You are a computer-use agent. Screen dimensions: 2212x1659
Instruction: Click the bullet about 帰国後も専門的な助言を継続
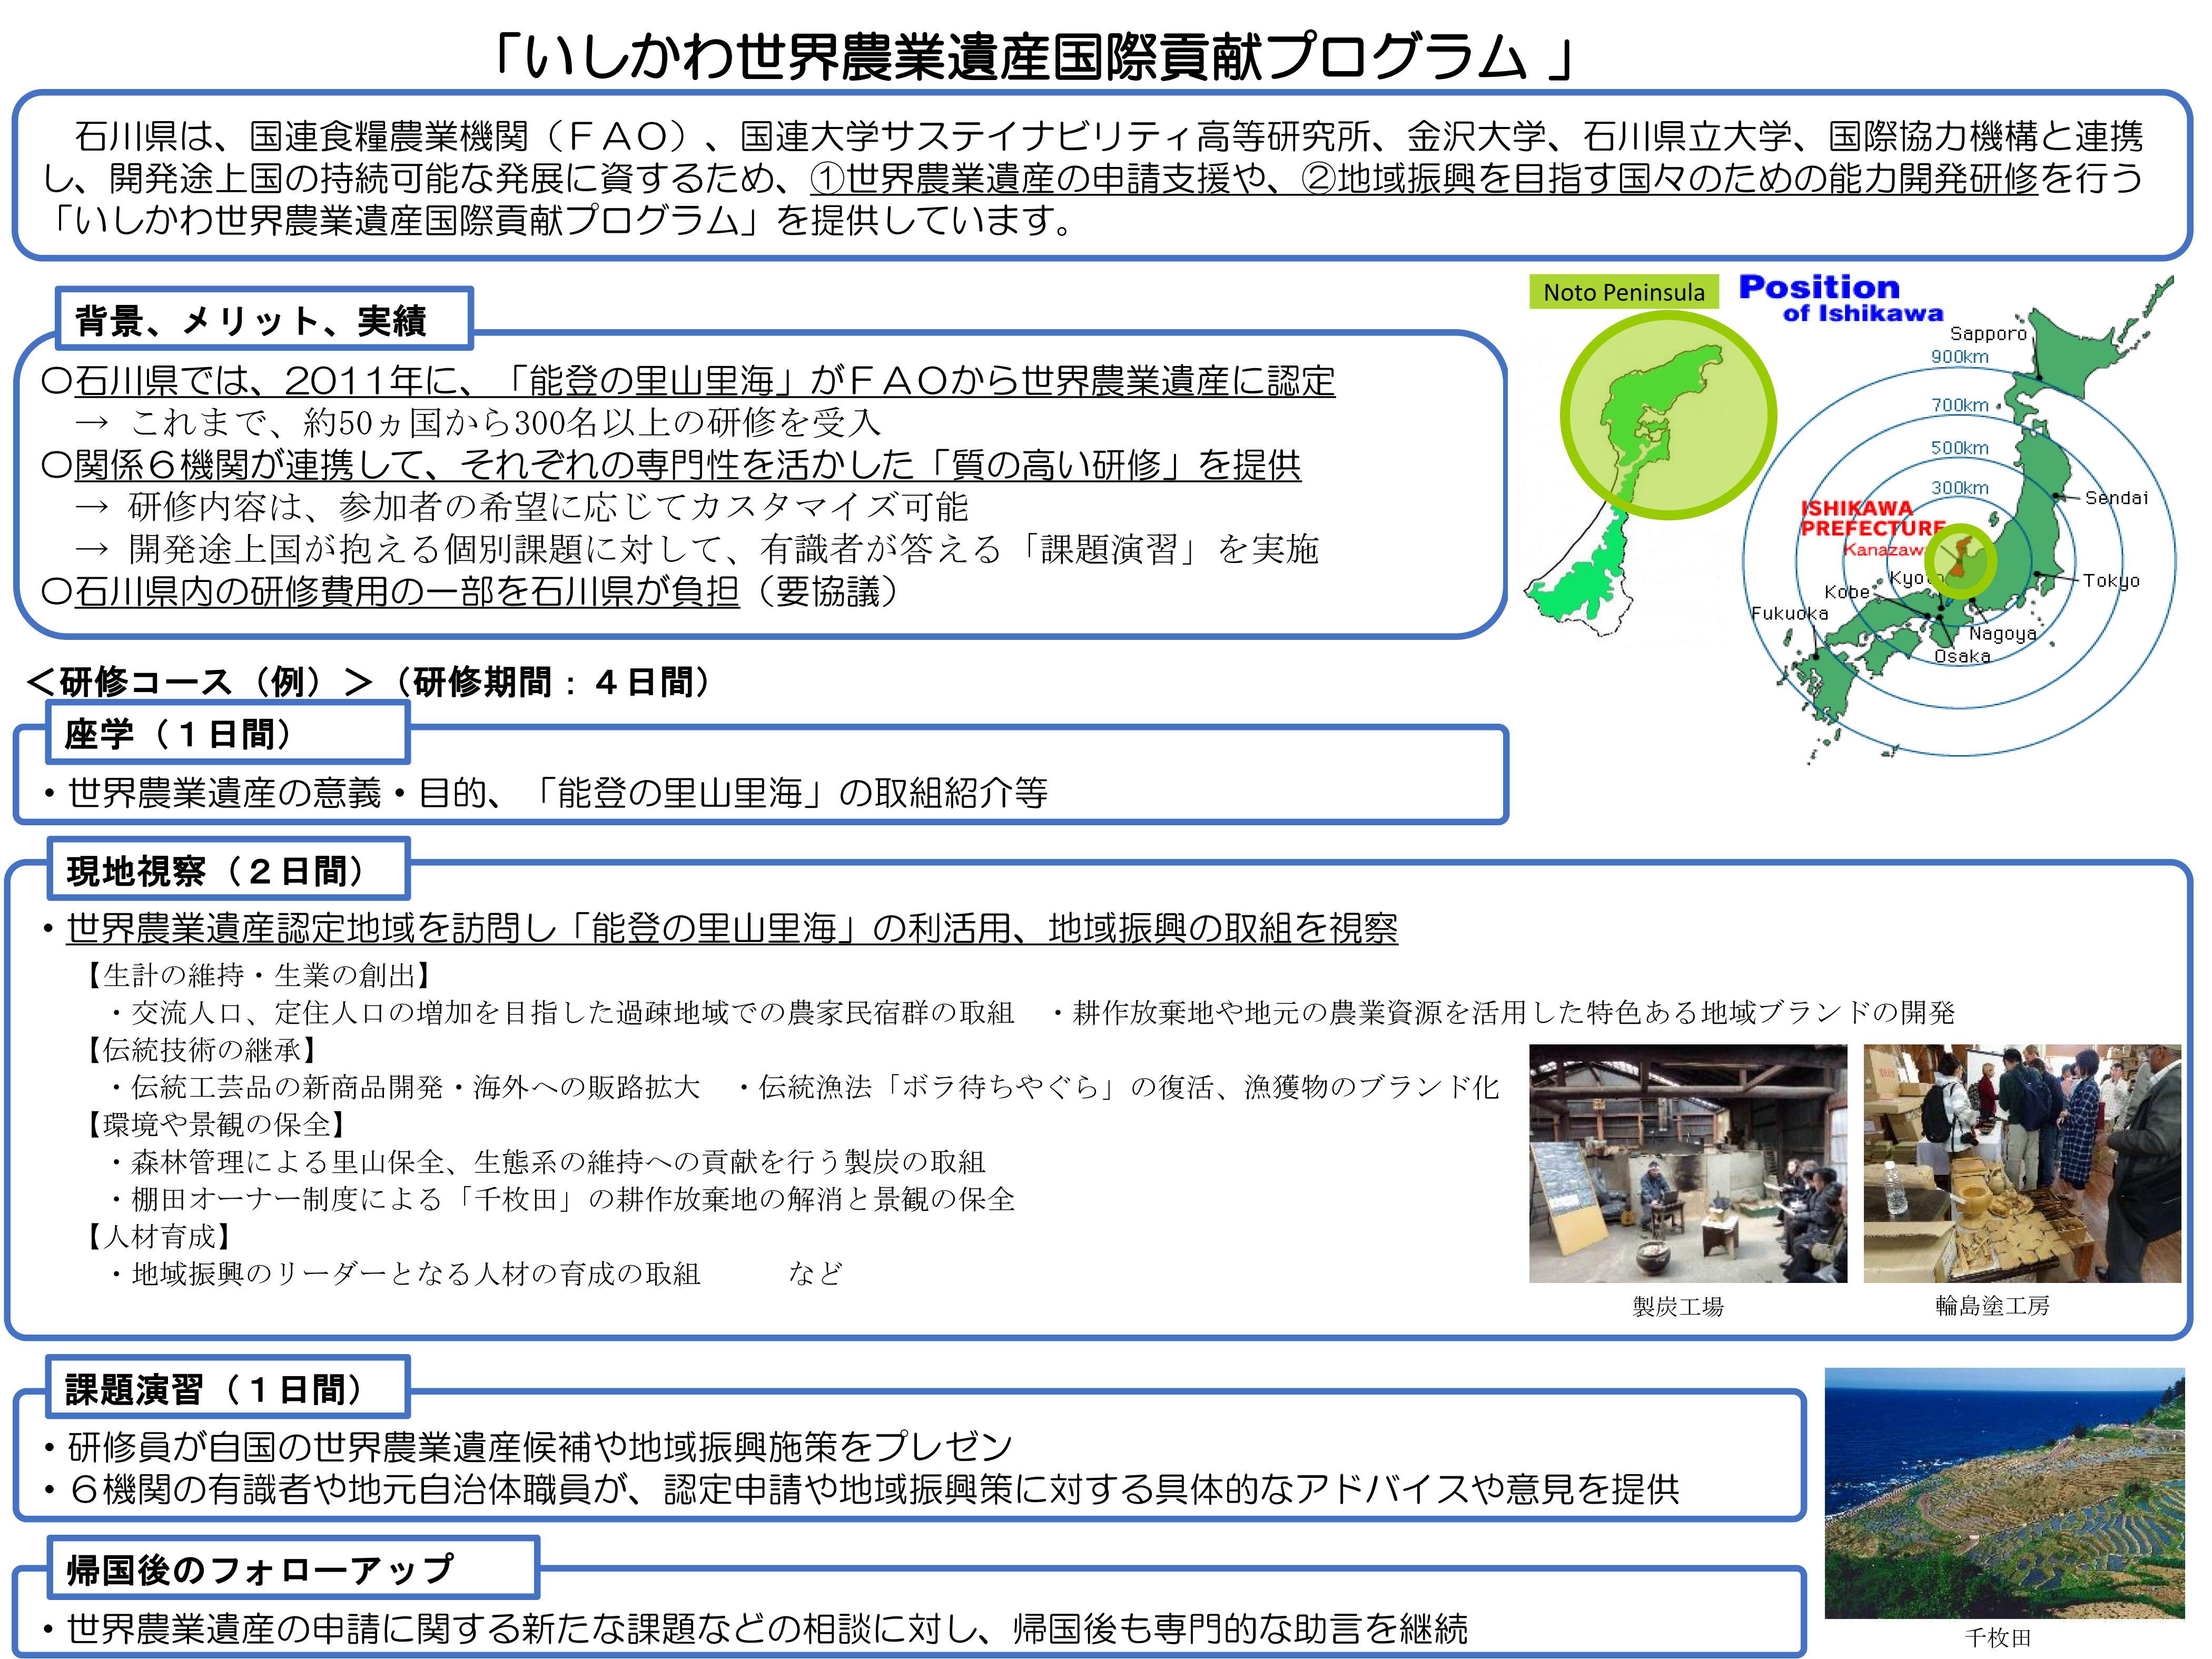(755, 1628)
